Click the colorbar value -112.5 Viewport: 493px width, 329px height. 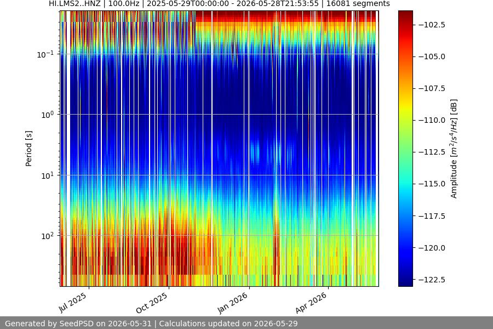click(432, 152)
